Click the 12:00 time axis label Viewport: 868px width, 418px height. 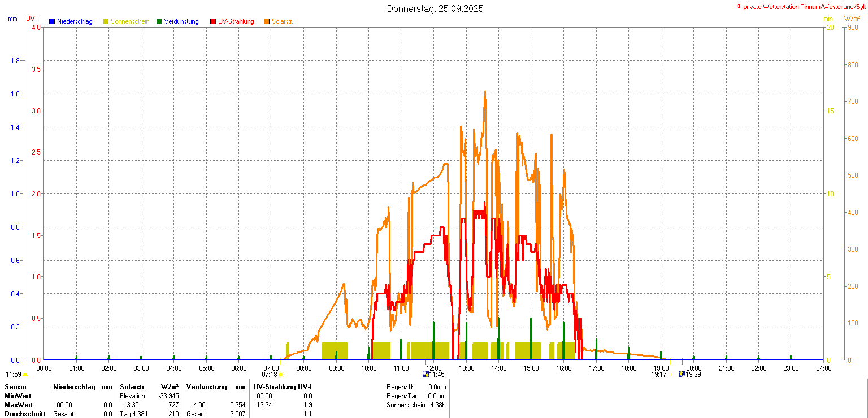433,368
